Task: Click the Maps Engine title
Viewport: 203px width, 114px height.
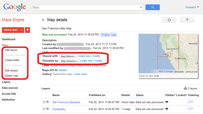Action: [x=13, y=20]
